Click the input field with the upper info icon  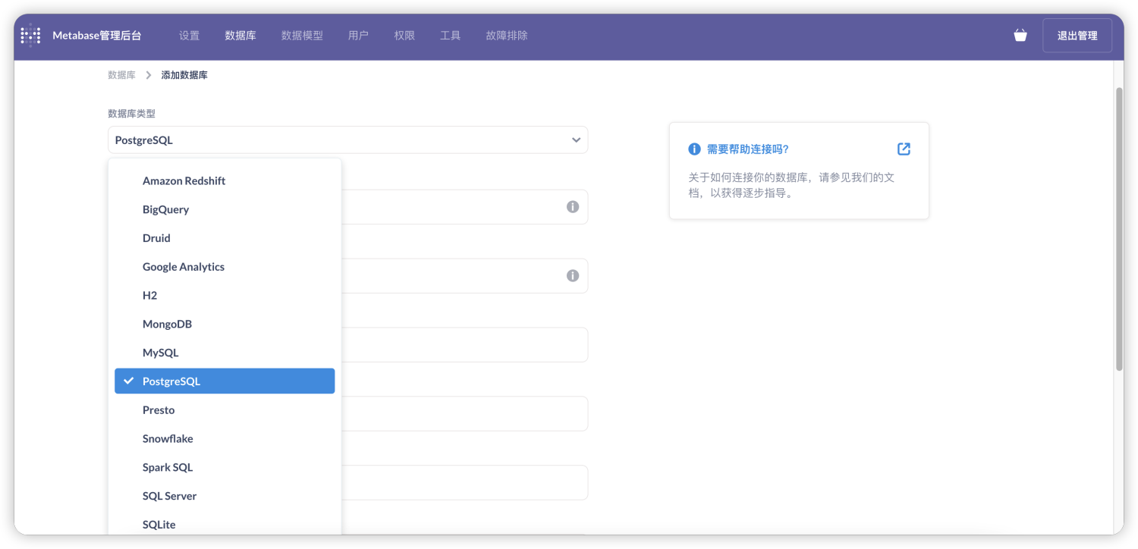[x=464, y=207]
